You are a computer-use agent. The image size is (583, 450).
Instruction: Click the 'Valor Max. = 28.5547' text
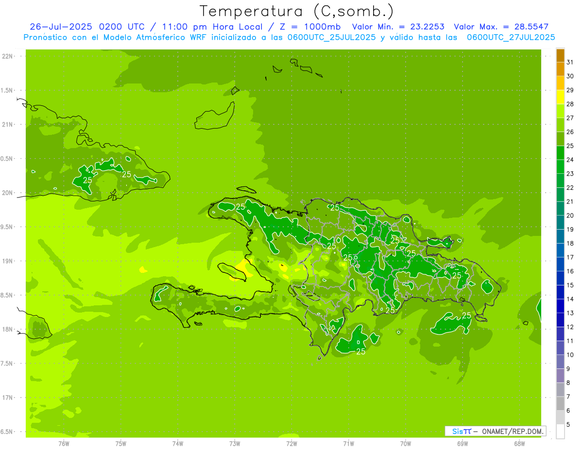(x=501, y=27)
